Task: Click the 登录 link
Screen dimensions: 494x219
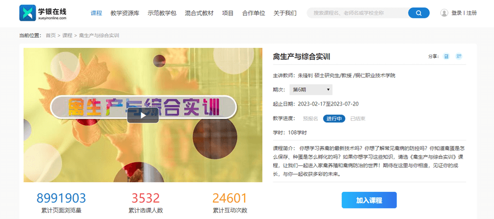Action: point(456,13)
